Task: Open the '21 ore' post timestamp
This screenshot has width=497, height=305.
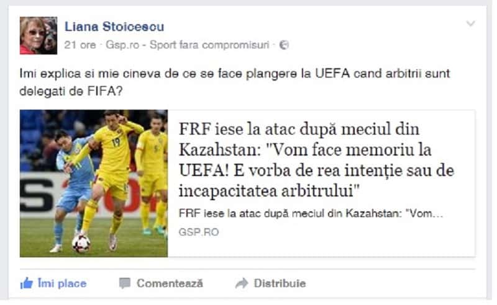Action: click(80, 45)
